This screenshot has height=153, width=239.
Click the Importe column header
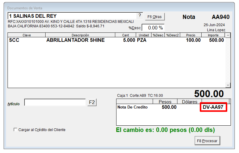pos(213,35)
